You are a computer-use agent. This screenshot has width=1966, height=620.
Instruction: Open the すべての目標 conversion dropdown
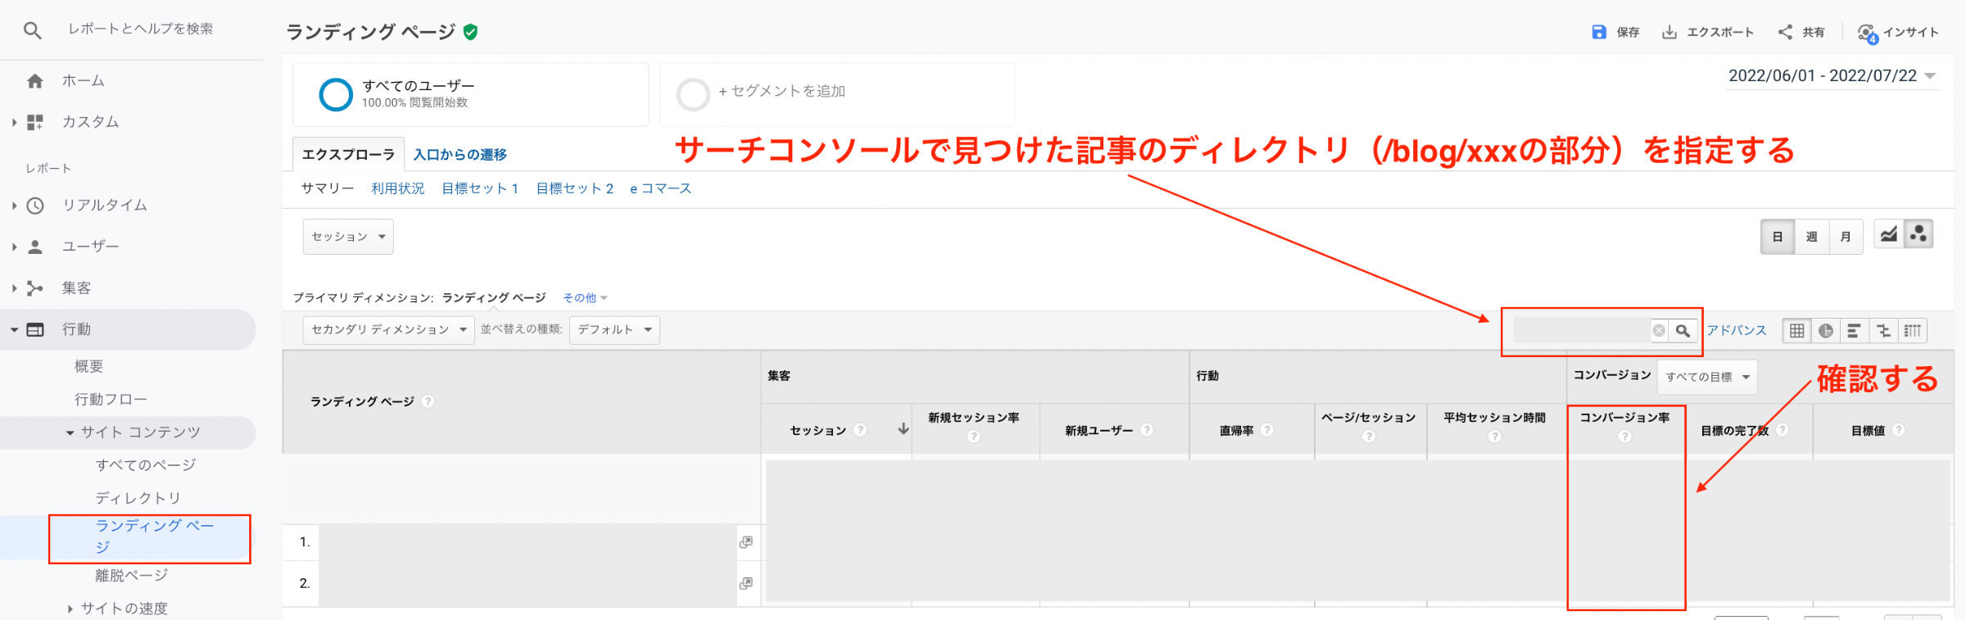pos(1707,377)
